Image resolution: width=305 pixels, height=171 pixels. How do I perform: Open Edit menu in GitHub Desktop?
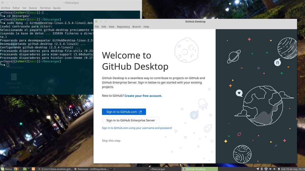[x=104, y=27]
